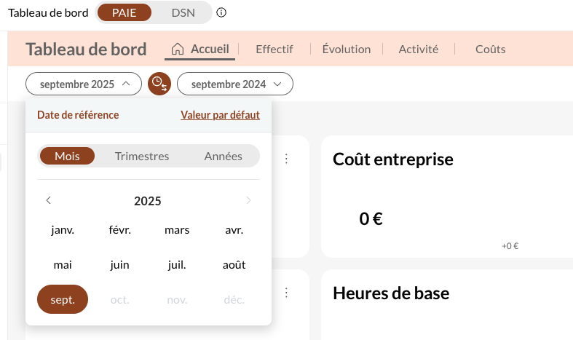The height and width of the screenshot is (340, 573).
Task: Select the PAIE toggle option
Action: (x=124, y=12)
